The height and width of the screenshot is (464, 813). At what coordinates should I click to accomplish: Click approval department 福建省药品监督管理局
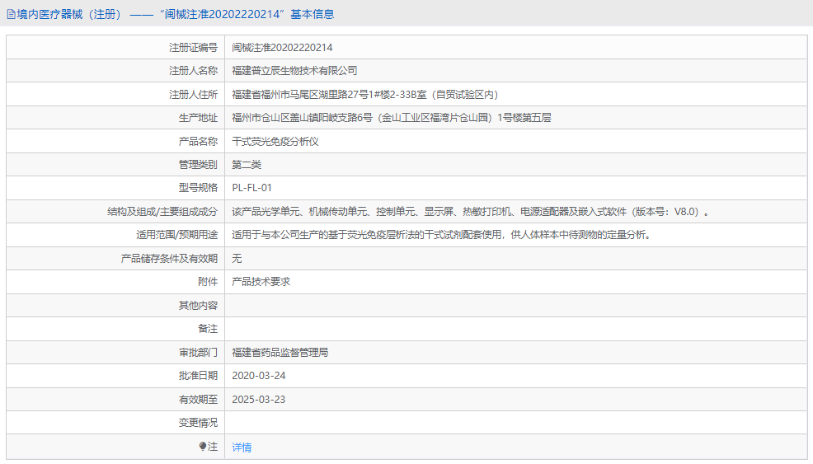coord(280,353)
